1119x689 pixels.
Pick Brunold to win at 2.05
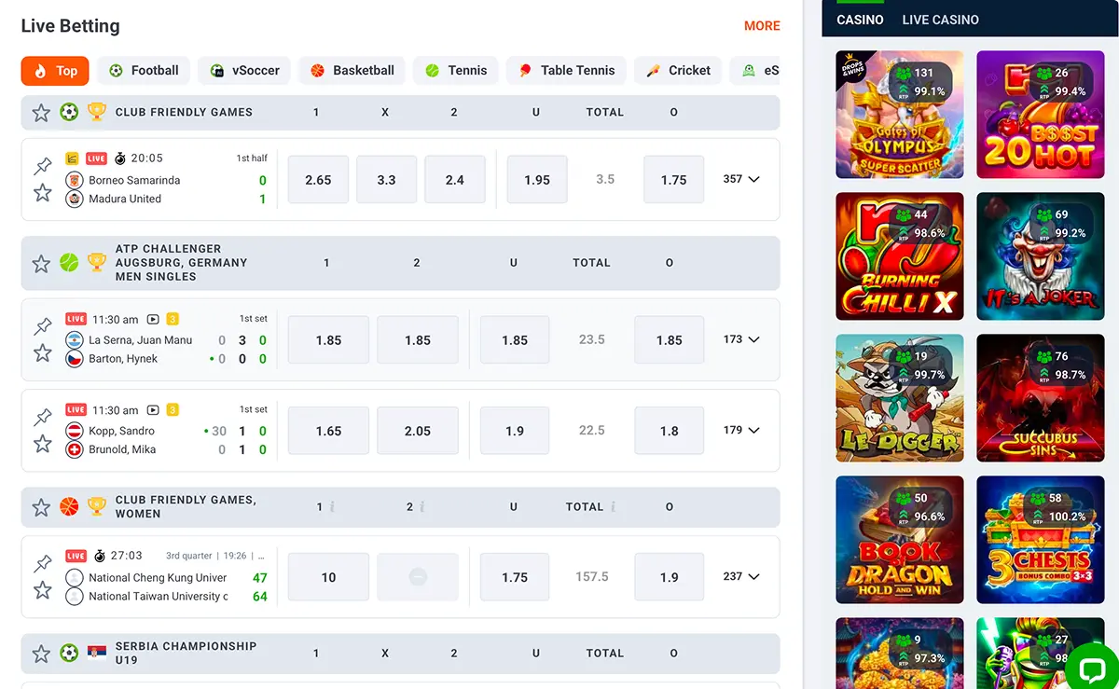[x=418, y=431]
